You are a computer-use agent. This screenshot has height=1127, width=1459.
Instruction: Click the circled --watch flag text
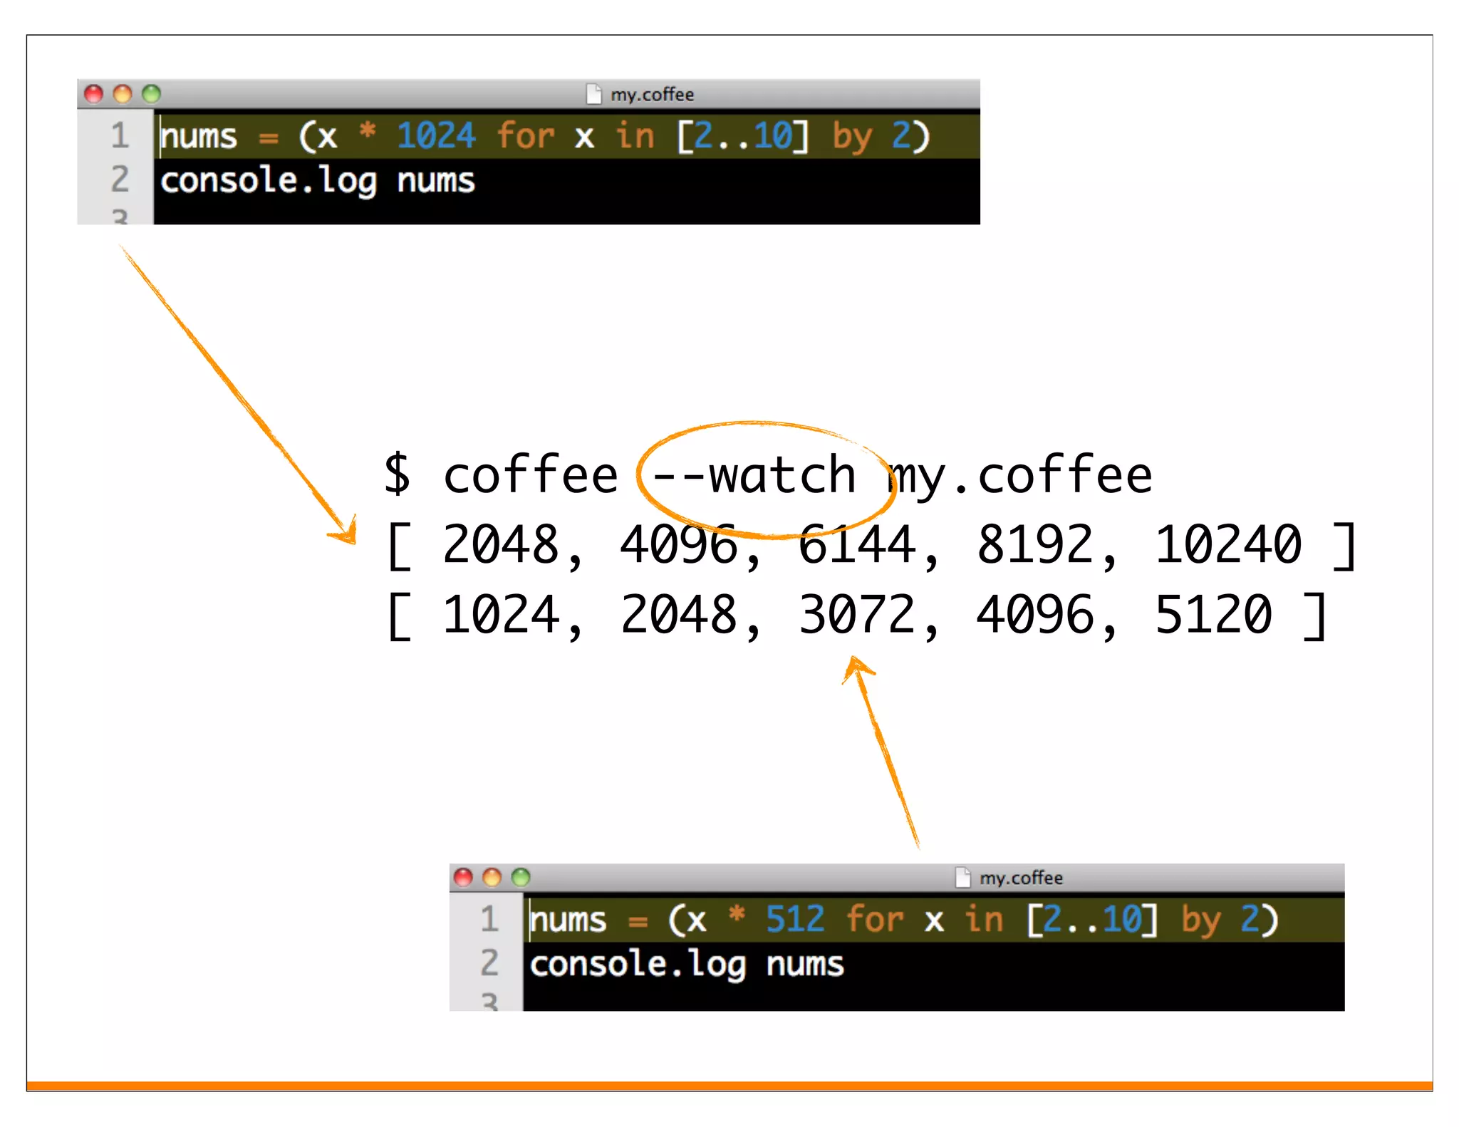pyautogui.click(x=754, y=476)
